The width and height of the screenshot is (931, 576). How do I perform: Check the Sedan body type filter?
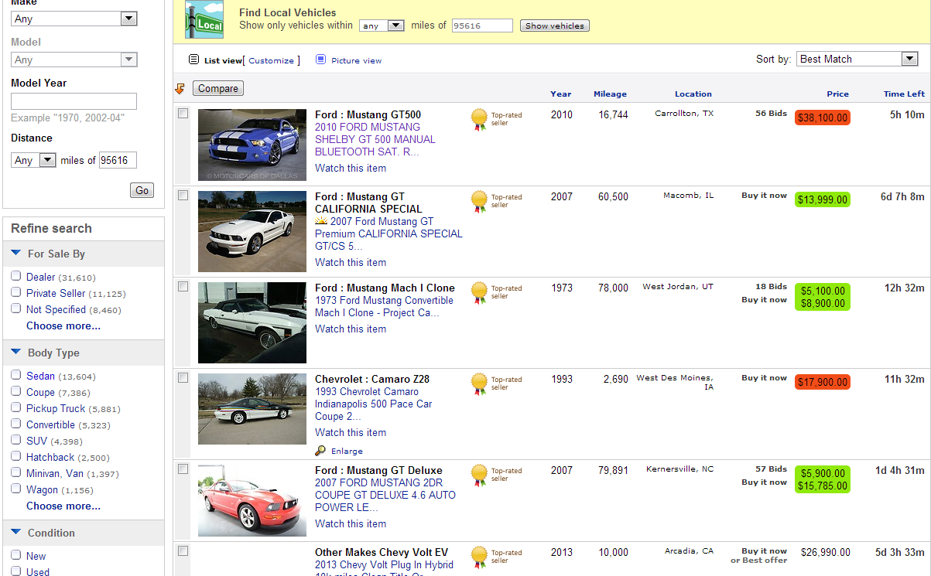15,375
